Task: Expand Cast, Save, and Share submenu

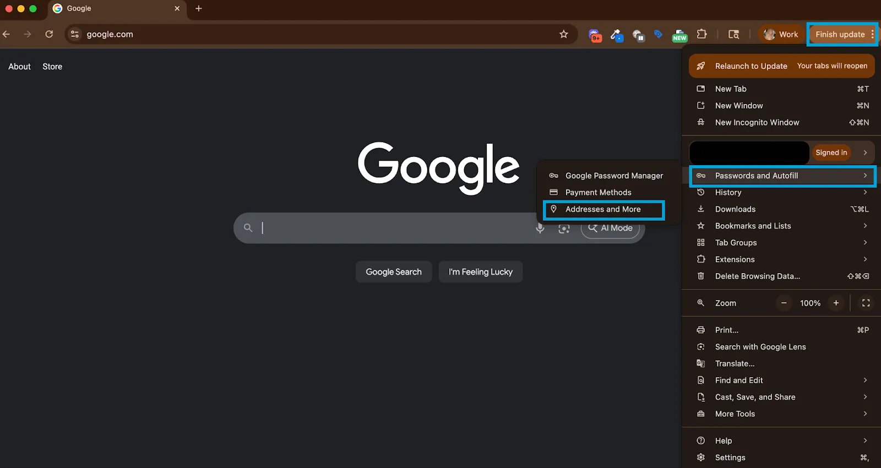Action: point(782,397)
